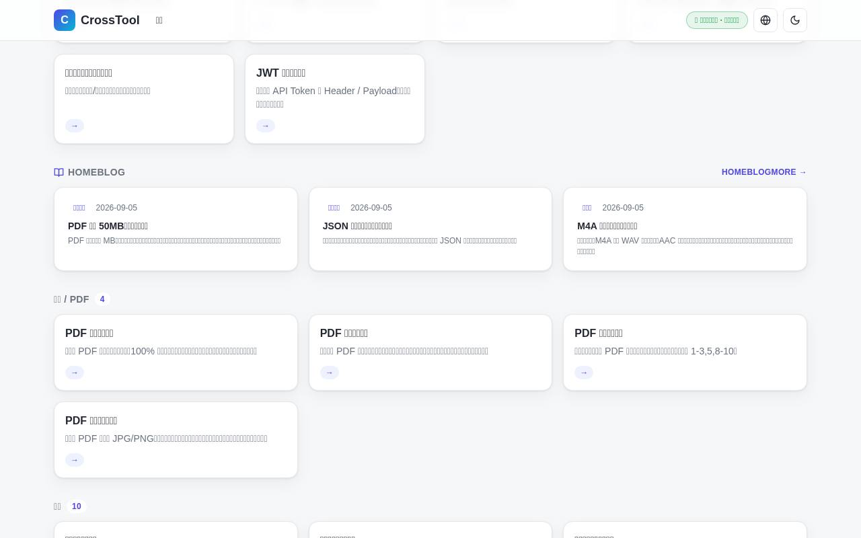Click the PDF card description mentioning JPG/PNG
The height and width of the screenshot is (538, 861).
click(x=166, y=438)
